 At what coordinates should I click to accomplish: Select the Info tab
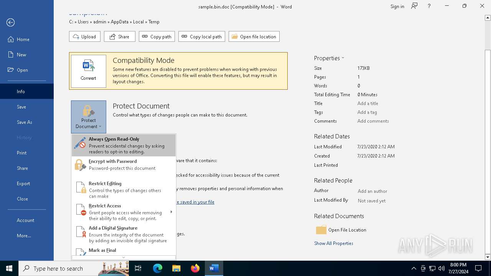pos(27,92)
